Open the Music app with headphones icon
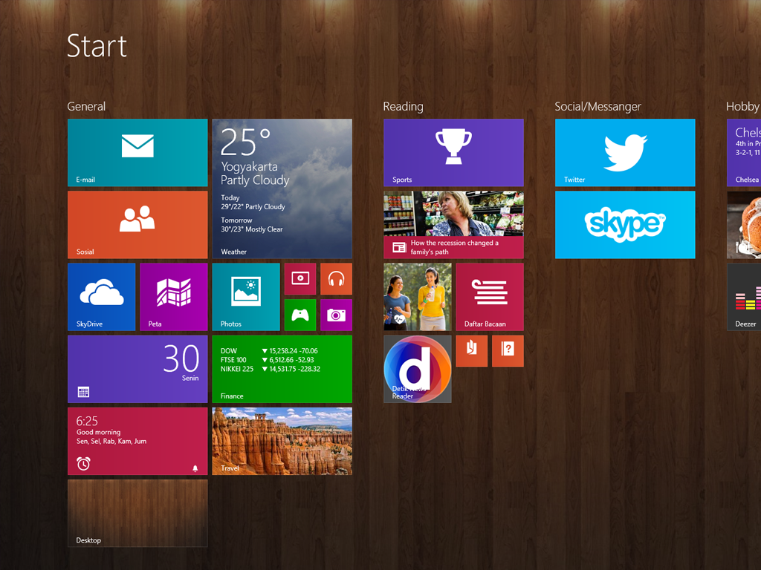Image resolution: width=761 pixels, height=570 pixels. 336,278
